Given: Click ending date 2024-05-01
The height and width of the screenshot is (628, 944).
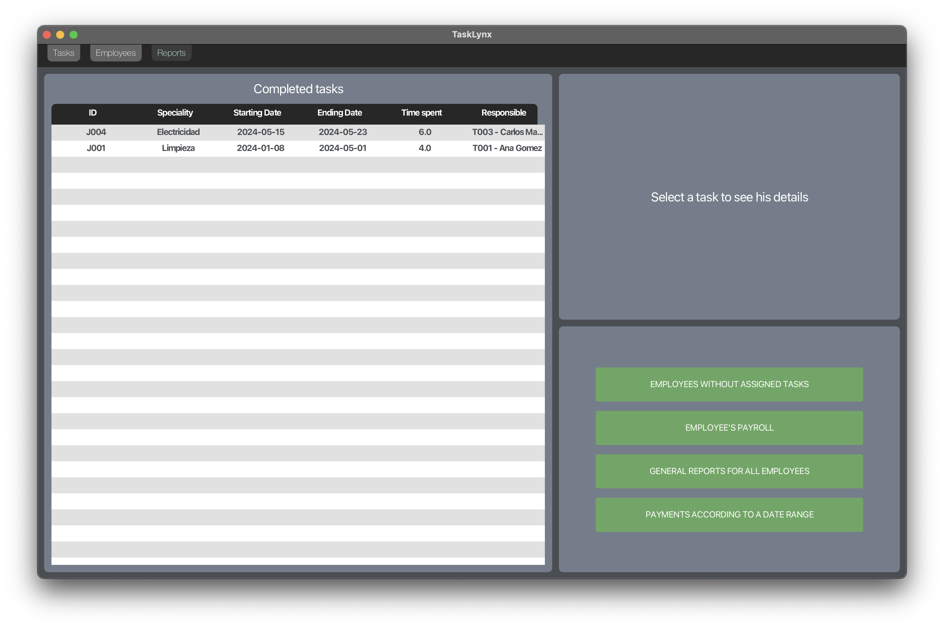Looking at the screenshot, I should (343, 148).
